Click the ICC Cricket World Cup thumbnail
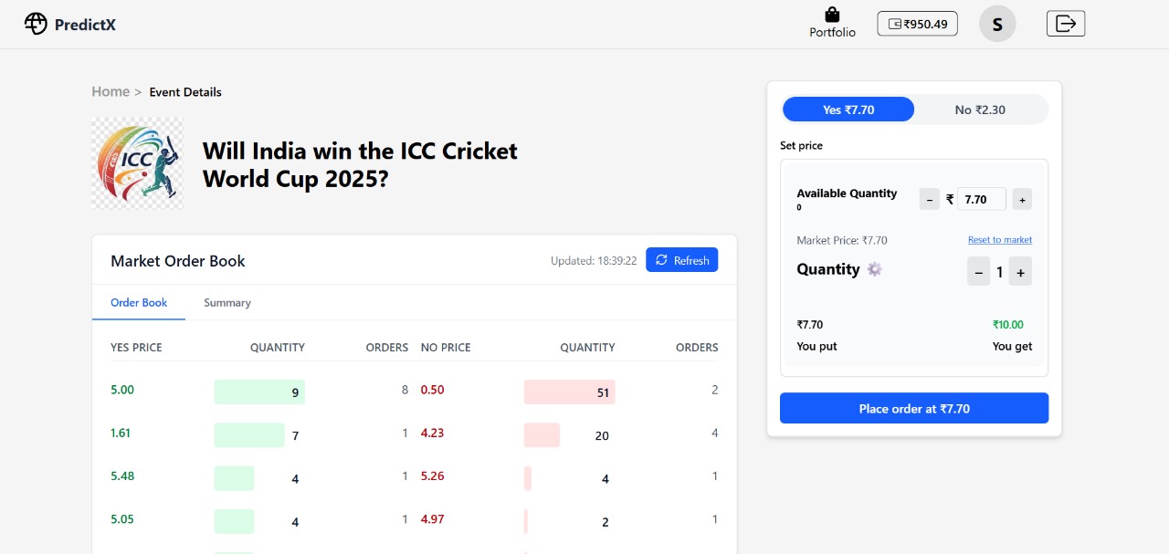 (138, 163)
